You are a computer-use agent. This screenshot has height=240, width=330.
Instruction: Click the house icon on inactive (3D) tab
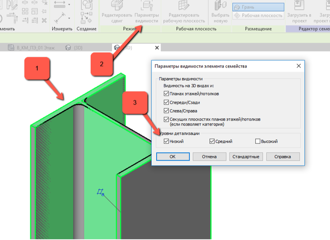point(68,48)
